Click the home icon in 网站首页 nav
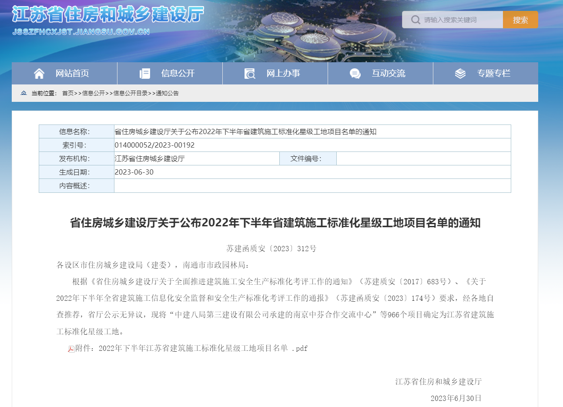This screenshot has height=407, width=563. point(39,74)
